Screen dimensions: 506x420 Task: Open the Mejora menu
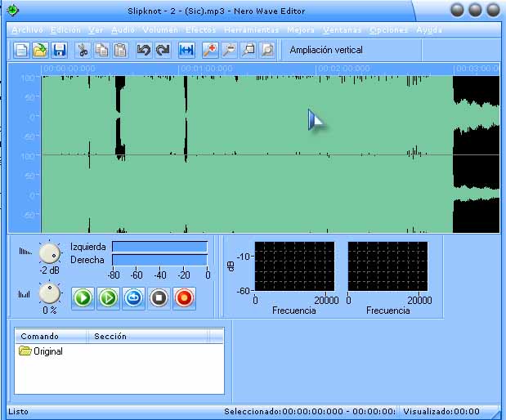click(301, 30)
